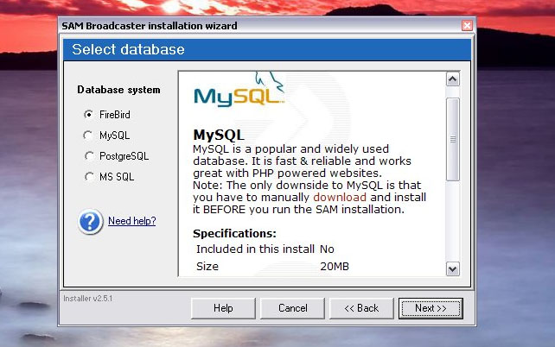The width and height of the screenshot is (555, 347).
Task: Click the scroll down arrow in description pane
Action: tap(453, 269)
